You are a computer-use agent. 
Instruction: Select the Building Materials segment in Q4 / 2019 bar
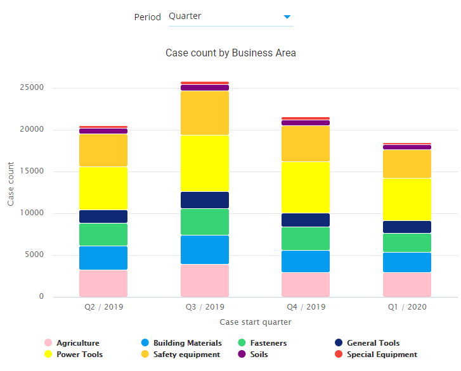(x=306, y=261)
